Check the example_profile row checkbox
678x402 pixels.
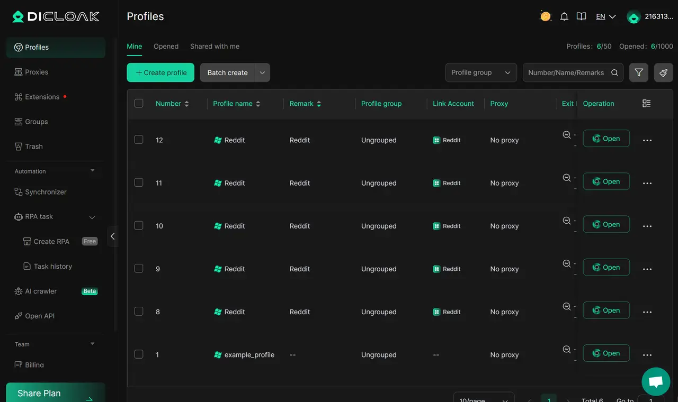tap(139, 354)
